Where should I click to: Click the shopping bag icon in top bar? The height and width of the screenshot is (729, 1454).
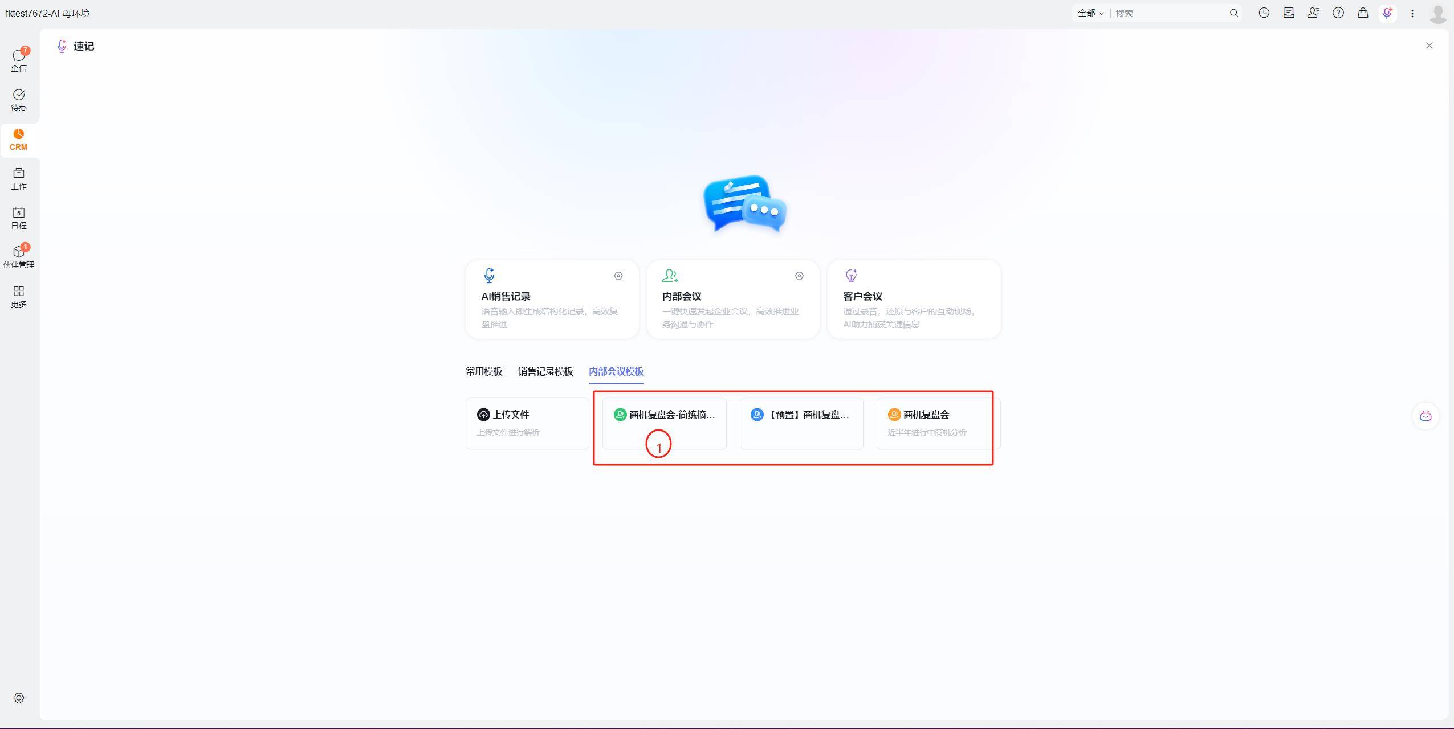(x=1362, y=13)
